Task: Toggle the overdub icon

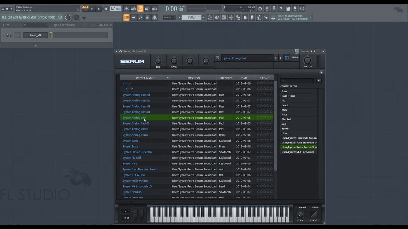Action: point(148,9)
